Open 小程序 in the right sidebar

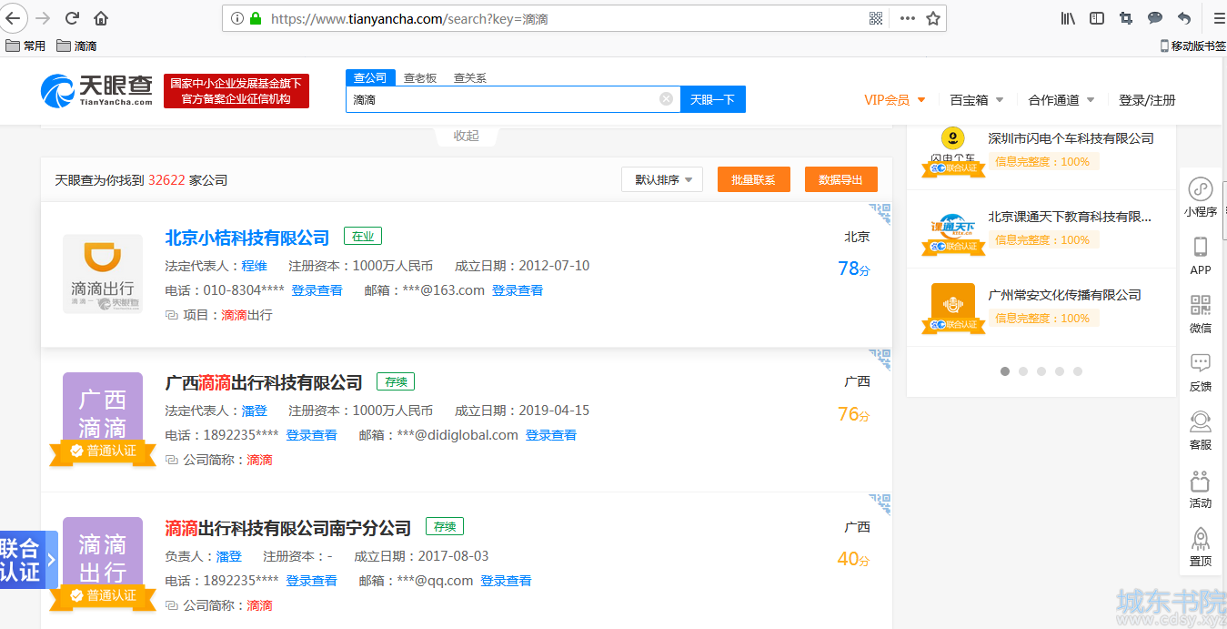[x=1201, y=197]
